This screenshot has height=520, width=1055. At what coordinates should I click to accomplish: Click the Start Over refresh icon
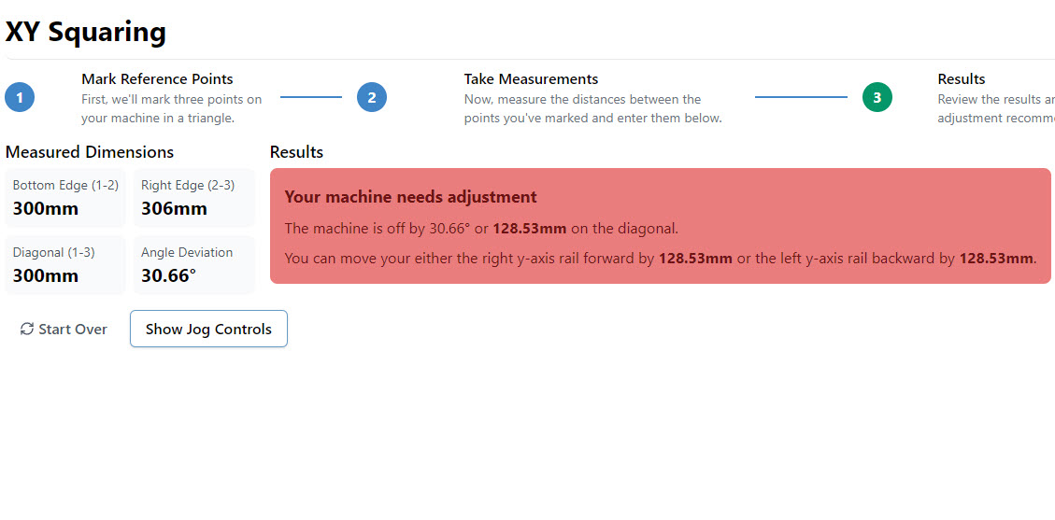pyautogui.click(x=27, y=329)
